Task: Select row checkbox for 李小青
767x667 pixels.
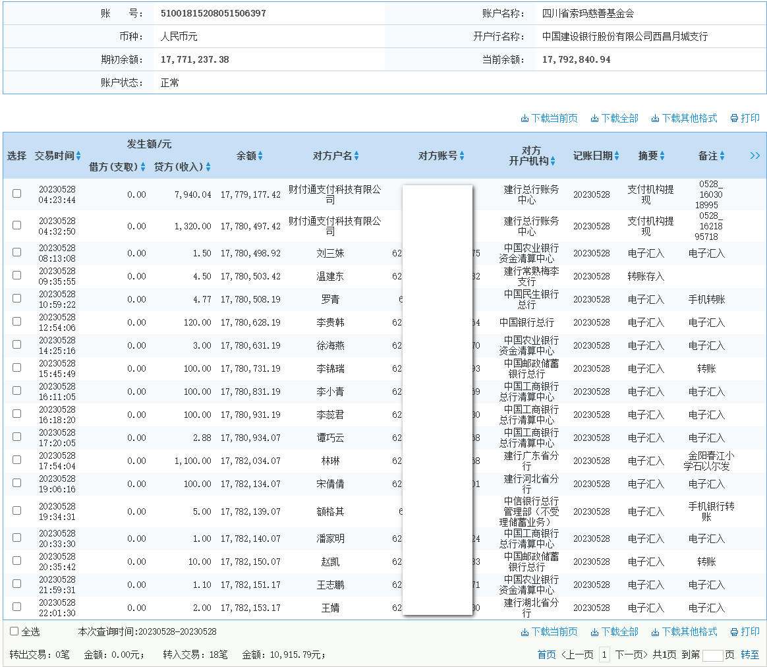Action: click(16, 390)
